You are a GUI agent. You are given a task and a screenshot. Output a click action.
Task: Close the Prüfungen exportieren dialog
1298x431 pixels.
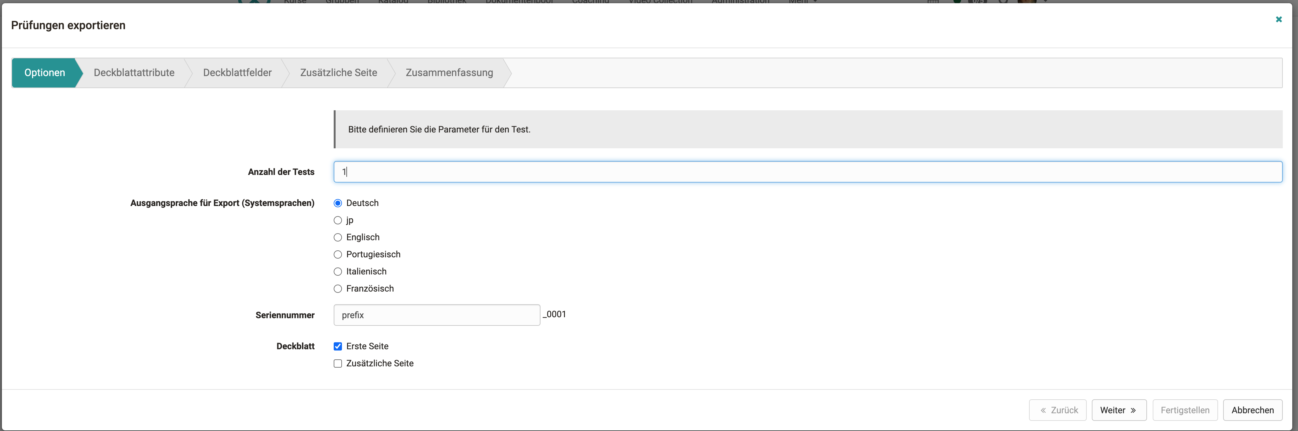click(x=1279, y=19)
